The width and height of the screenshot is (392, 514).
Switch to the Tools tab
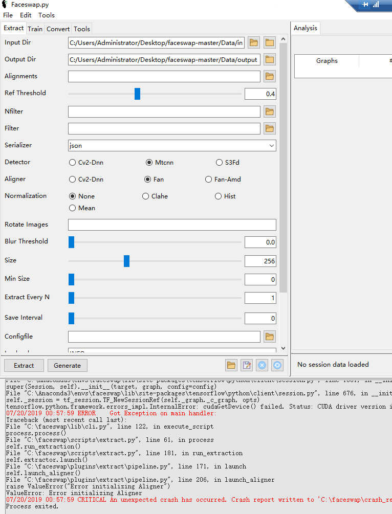[82, 29]
